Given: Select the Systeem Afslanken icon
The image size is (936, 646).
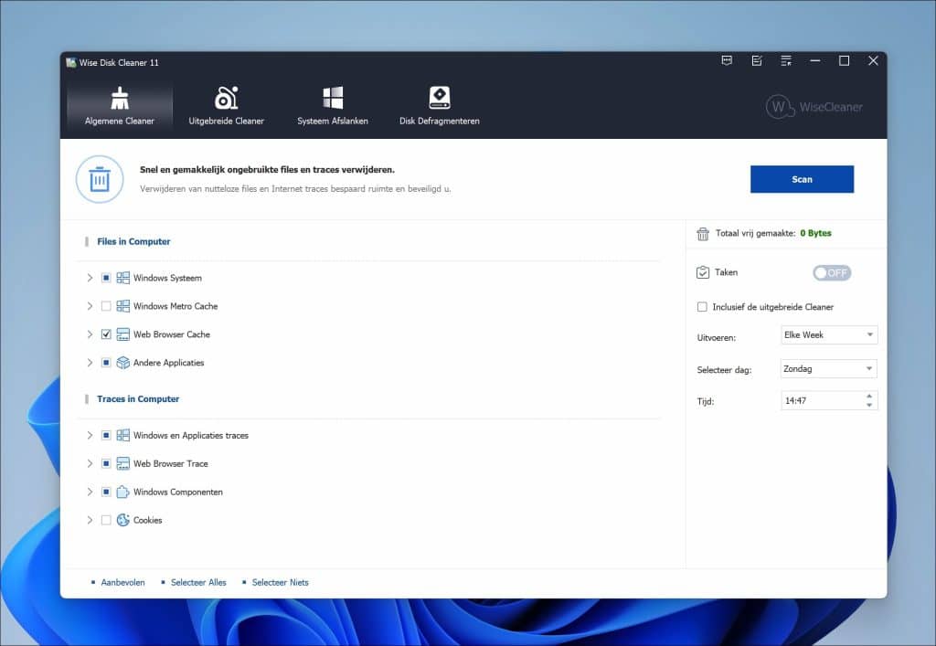Looking at the screenshot, I should coord(333,98).
